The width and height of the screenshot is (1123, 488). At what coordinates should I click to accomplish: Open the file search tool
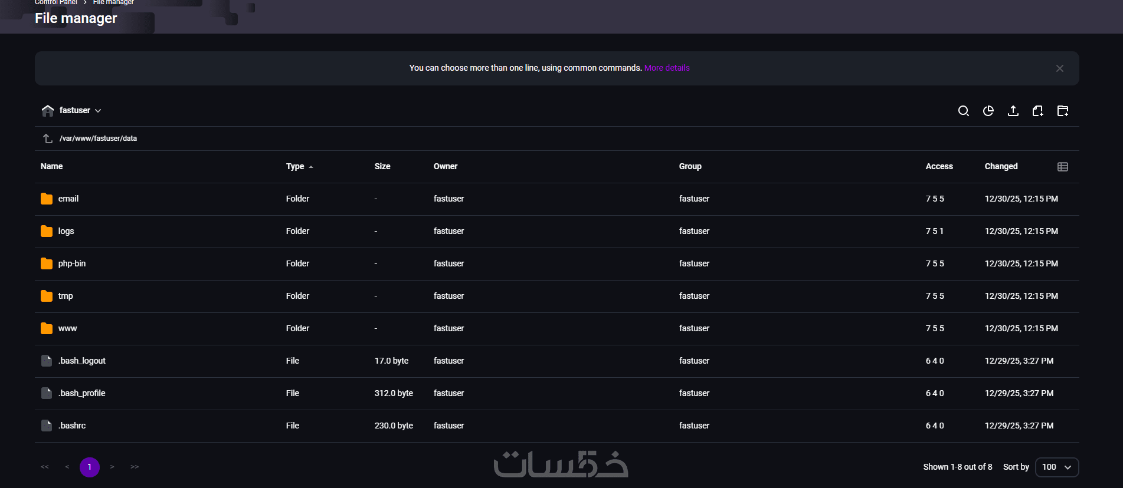click(963, 111)
